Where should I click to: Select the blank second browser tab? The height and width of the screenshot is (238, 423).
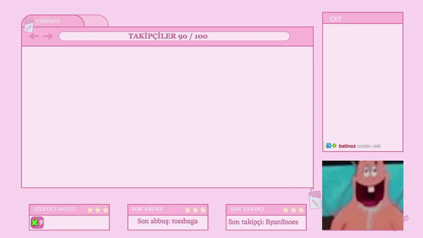click(96, 21)
